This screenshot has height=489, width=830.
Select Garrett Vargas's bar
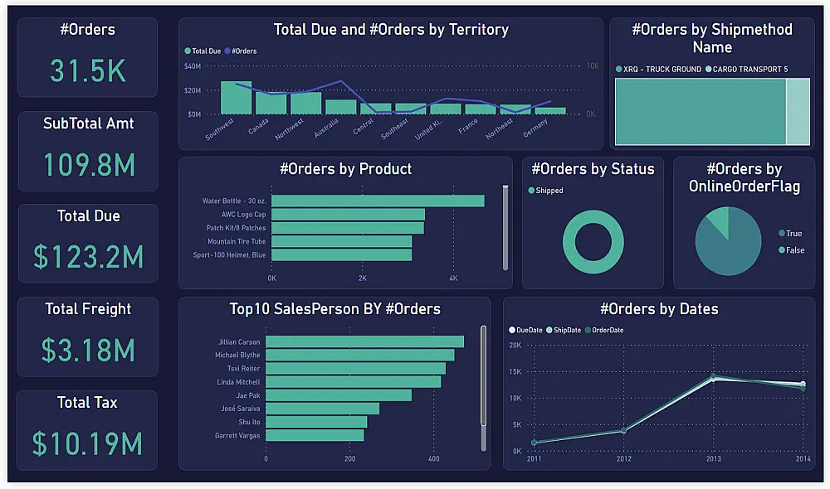[x=315, y=435]
